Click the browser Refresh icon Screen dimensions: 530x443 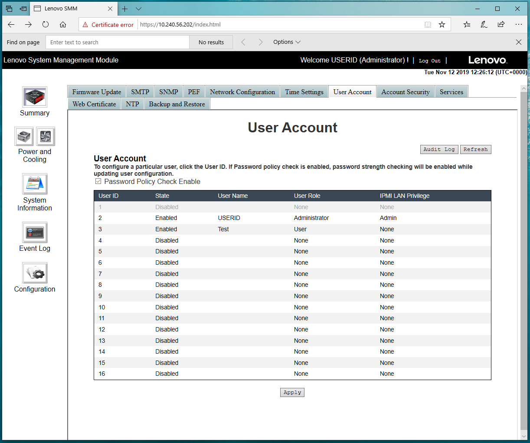(x=46, y=25)
